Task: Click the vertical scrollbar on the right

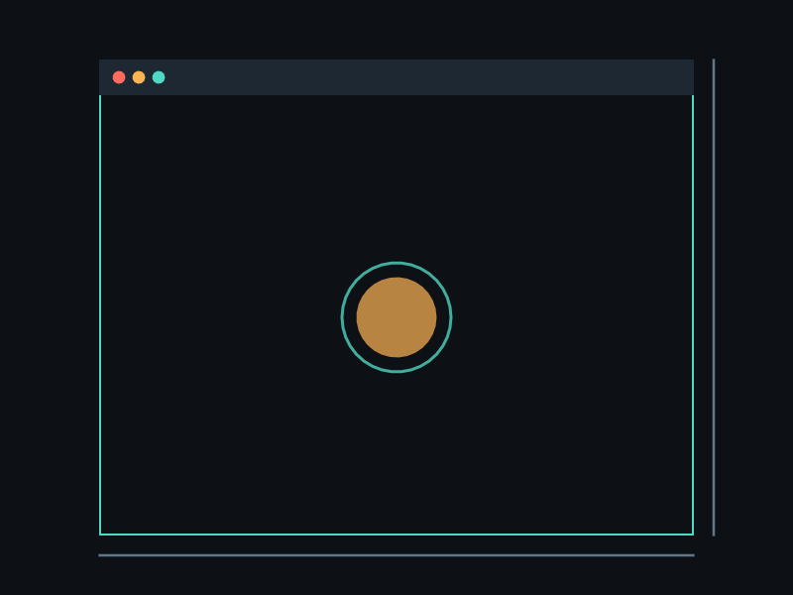Action: point(714,297)
